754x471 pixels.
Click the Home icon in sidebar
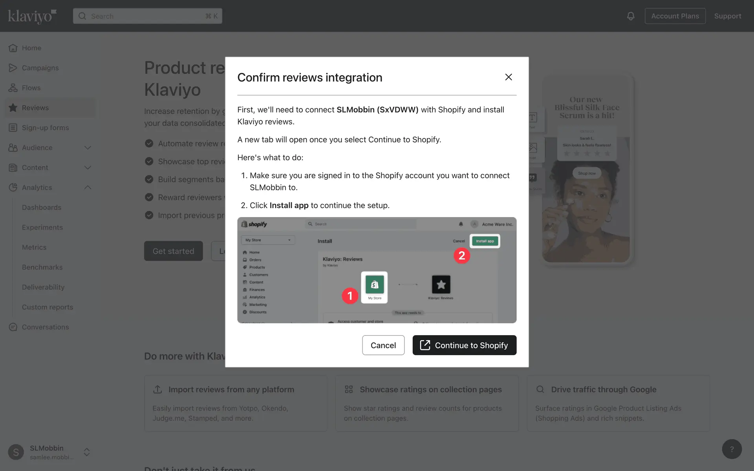click(13, 48)
